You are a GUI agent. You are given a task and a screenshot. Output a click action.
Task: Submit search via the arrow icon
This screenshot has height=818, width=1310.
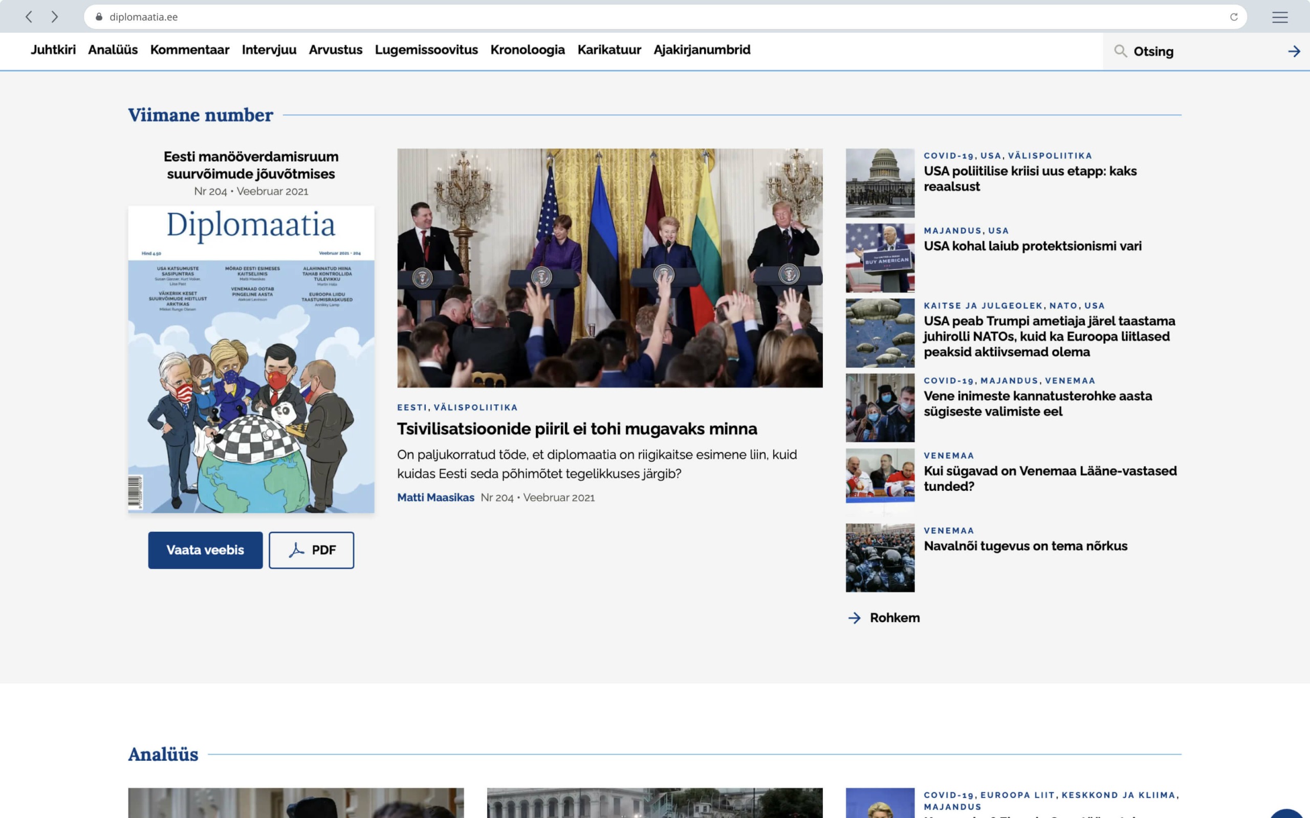coord(1295,51)
